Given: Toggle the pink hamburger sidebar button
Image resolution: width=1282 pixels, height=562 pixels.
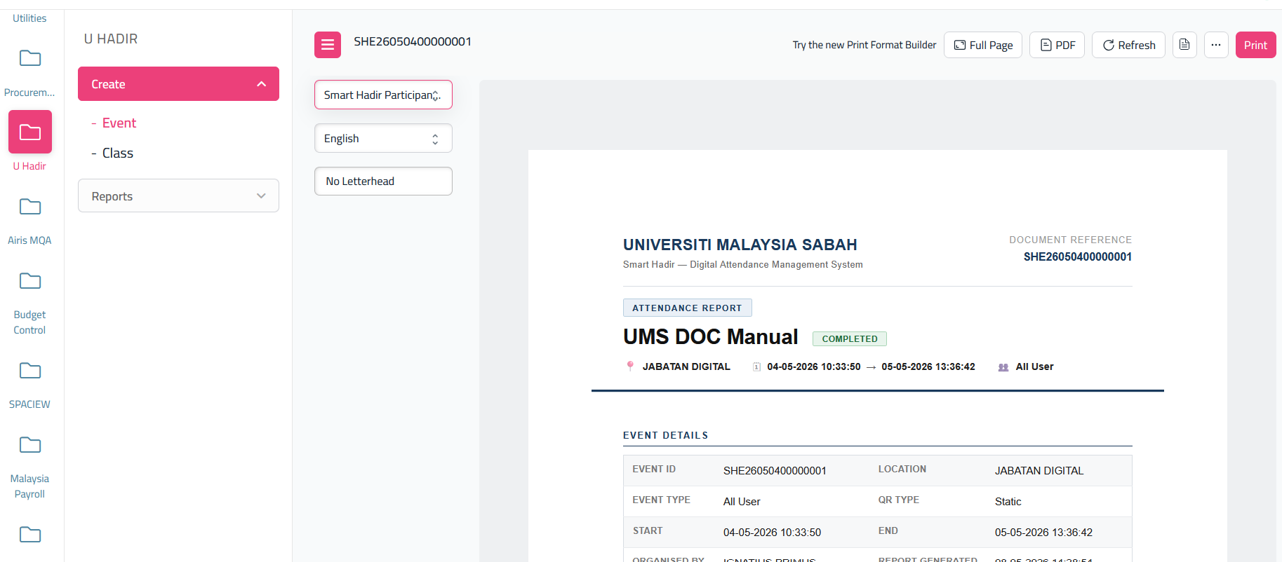Looking at the screenshot, I should tap(328, 45).
